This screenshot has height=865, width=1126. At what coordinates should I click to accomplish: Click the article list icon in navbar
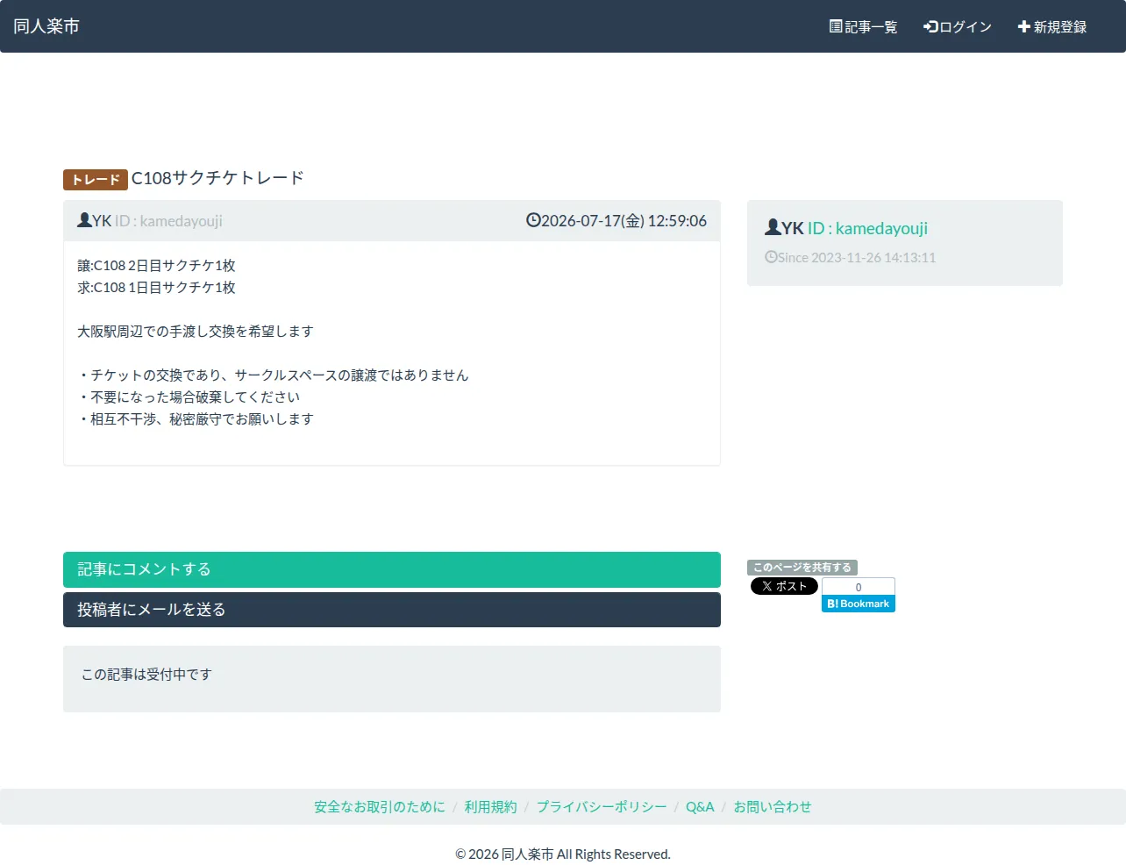pyautogui.click(x=836, y=26)
